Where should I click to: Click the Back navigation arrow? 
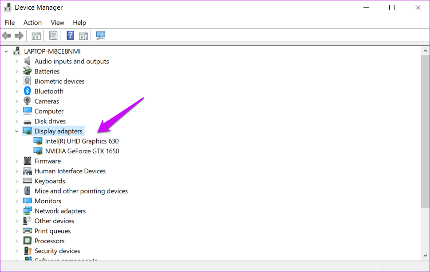tap(7, 35)
